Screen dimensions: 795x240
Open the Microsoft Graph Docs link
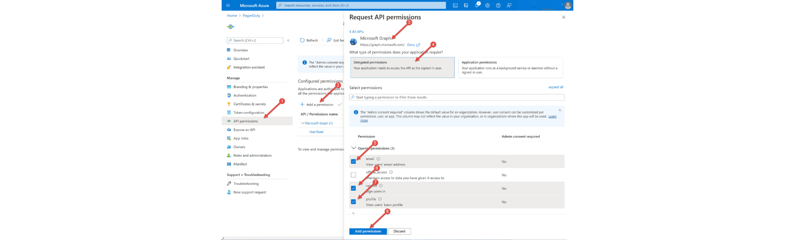[414, 45]
